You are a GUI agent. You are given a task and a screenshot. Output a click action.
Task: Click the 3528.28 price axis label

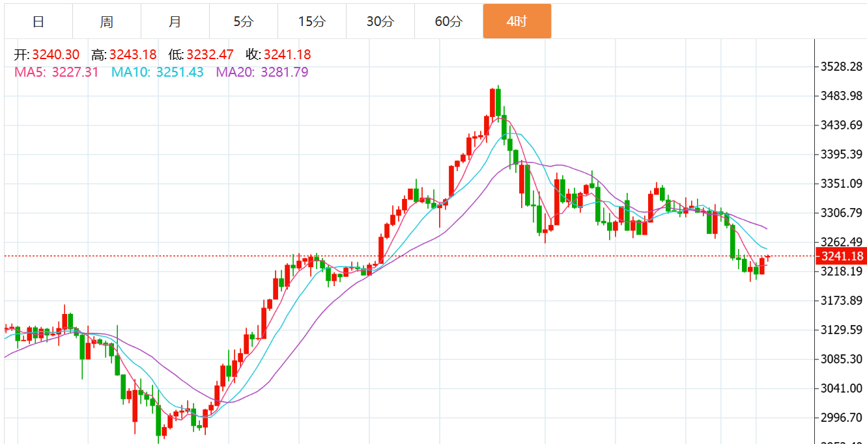tap(841, 66)
